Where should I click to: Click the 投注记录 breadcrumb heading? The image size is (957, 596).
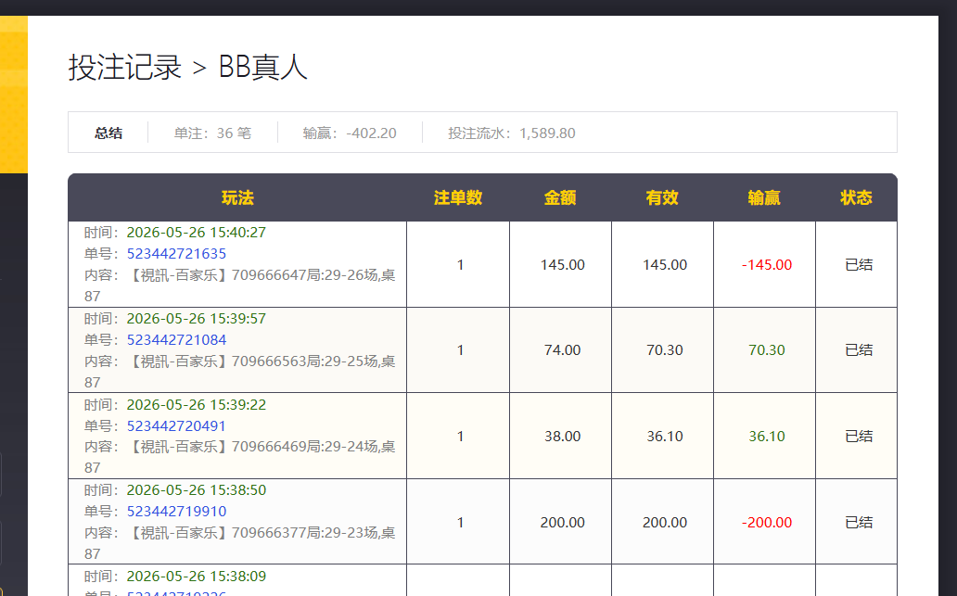[125, 67]
